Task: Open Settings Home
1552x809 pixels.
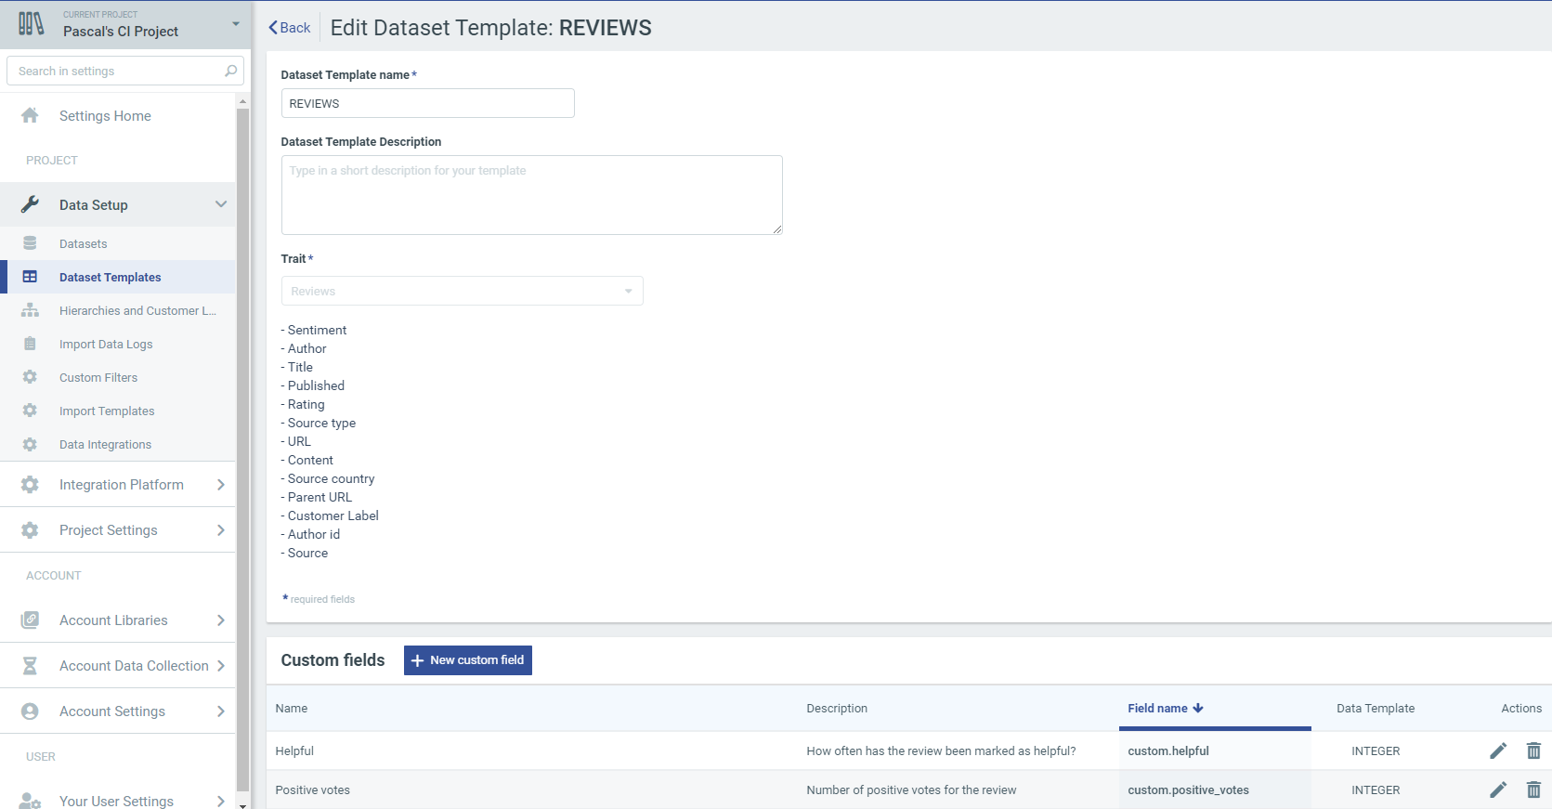Action: click(x=105, y=116)
